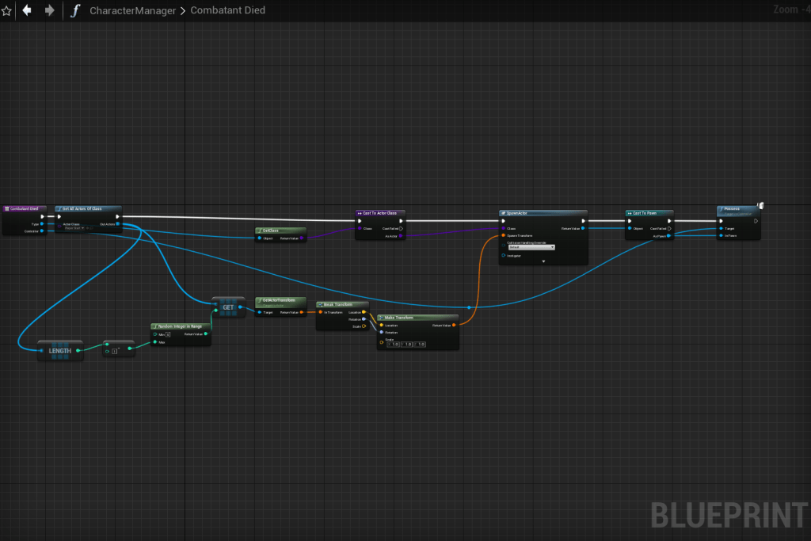Screen dimensions: 811x541
Task: Click the favorite star icon in toolbar
Action: click(x=7, y=11)
